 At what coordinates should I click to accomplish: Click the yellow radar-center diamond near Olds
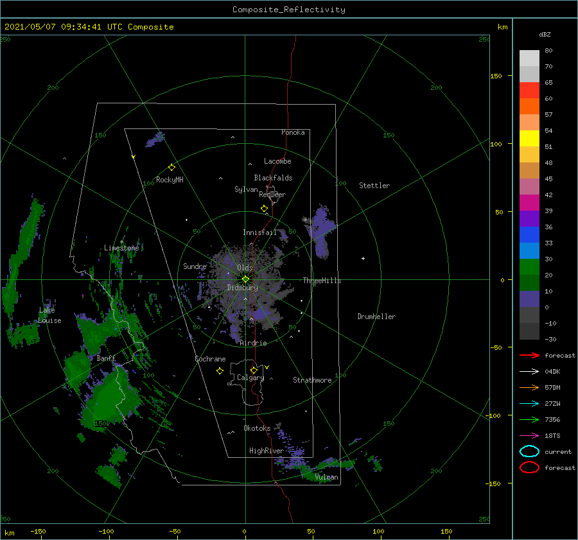(245, 279)
